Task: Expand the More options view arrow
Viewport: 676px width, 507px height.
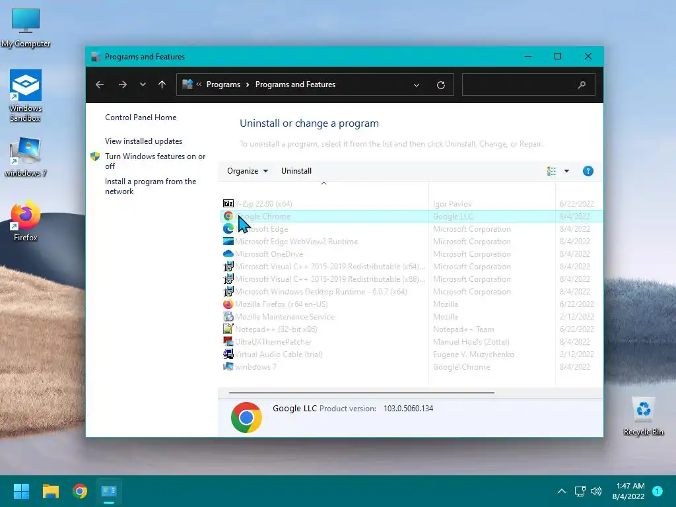Action: [566, 171]
